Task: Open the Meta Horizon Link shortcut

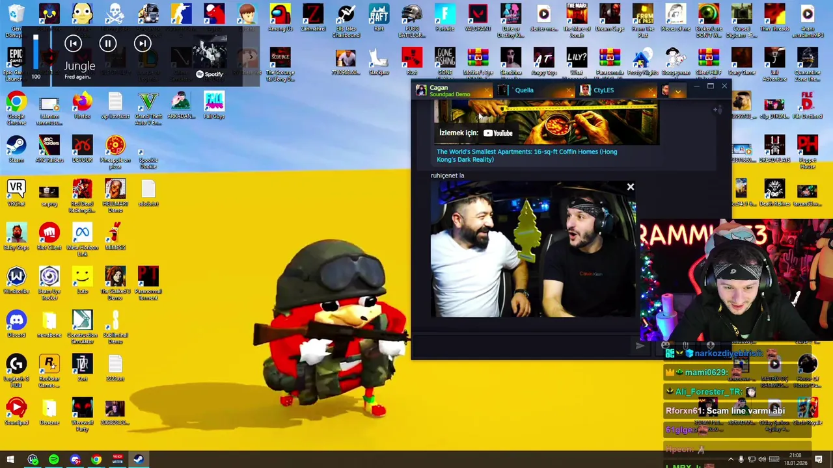Action: pos(82,239)
